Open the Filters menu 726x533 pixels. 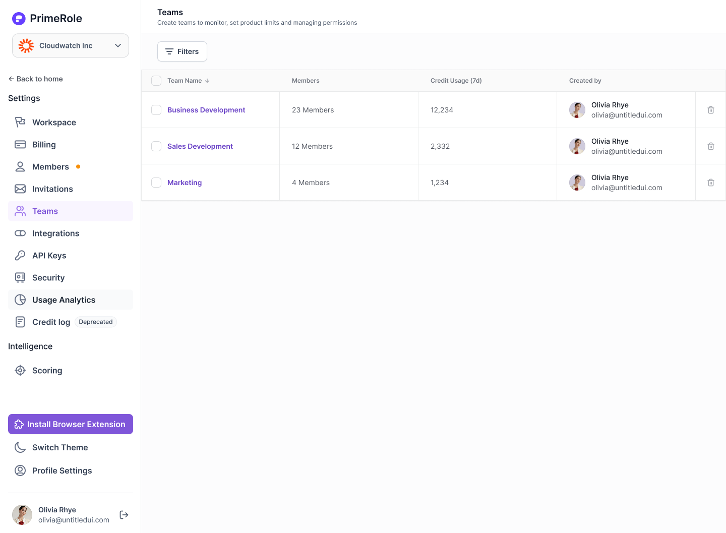click(182, 51)
